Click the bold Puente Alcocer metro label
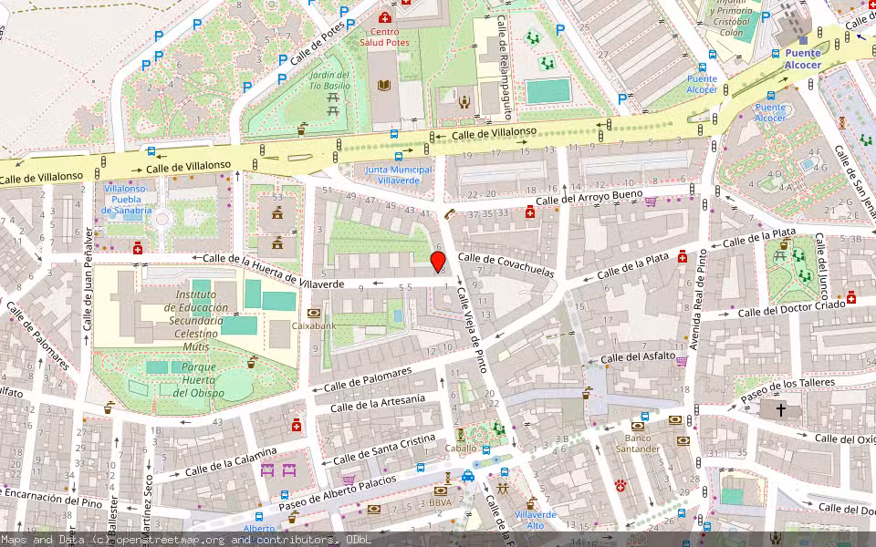876x547 pixels. pos(803,58)
